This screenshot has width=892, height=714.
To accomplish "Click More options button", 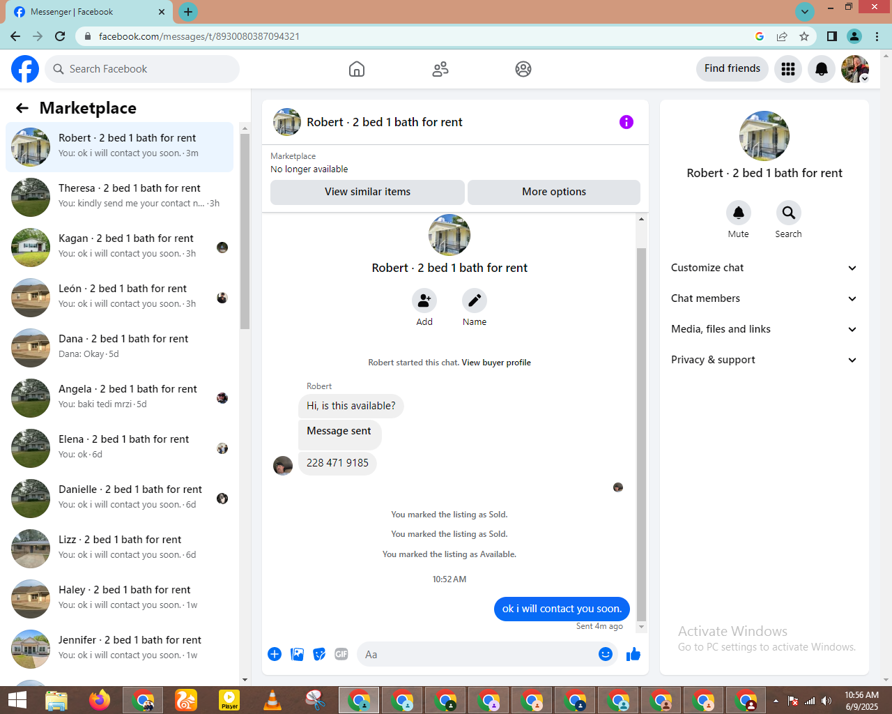I will tap(554, 192).
